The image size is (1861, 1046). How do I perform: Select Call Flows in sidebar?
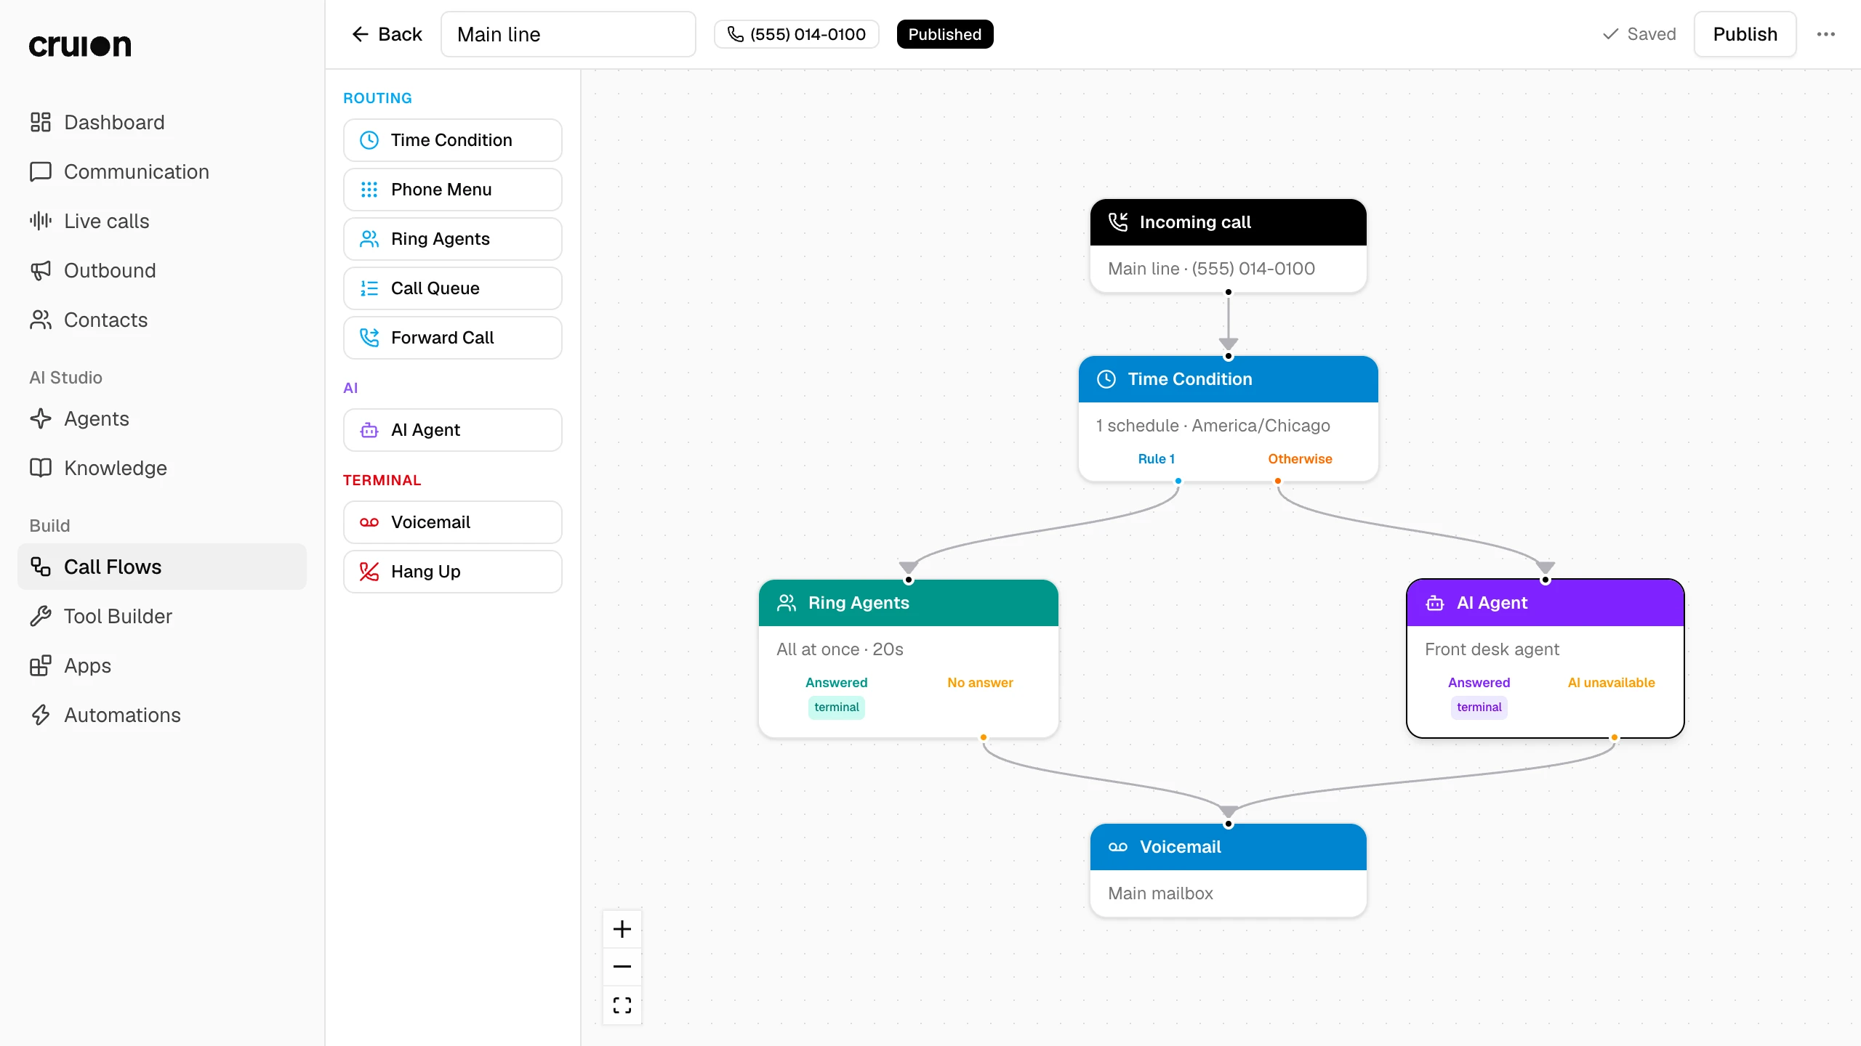pos(161,567)
